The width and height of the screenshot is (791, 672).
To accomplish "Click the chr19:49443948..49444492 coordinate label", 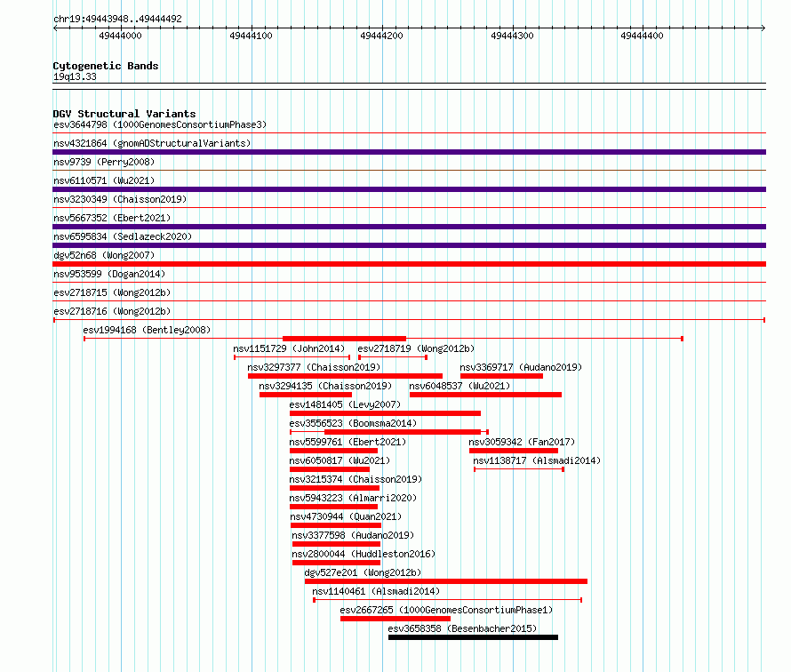I will click(117, 19).
